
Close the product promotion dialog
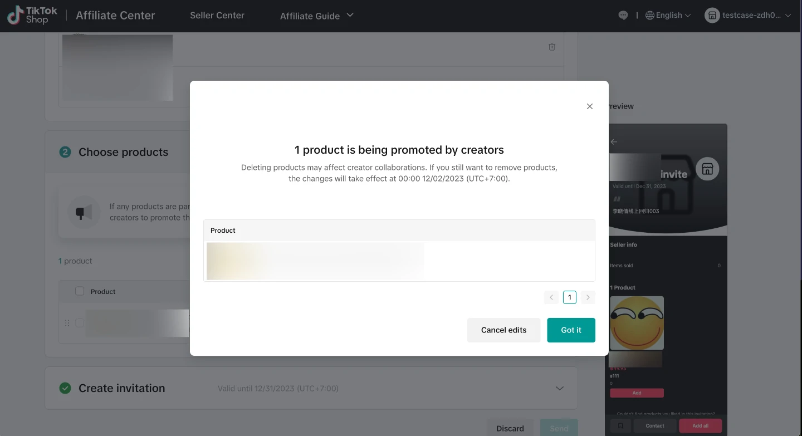[x=590, y=106]
